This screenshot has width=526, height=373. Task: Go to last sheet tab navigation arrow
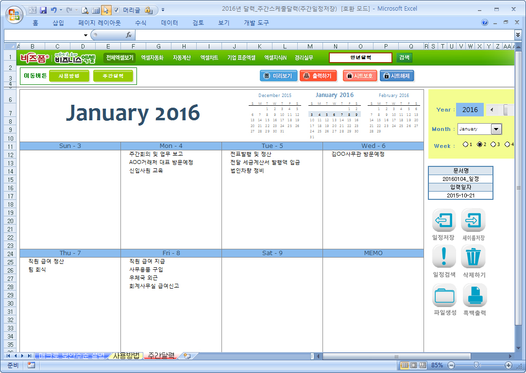30,356
